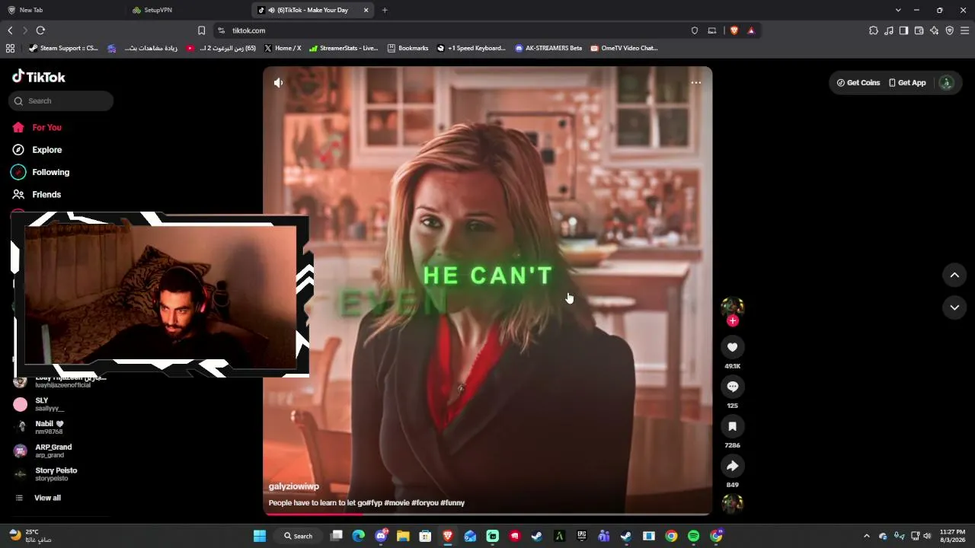Open the TikTok home logo

point(39,77)
